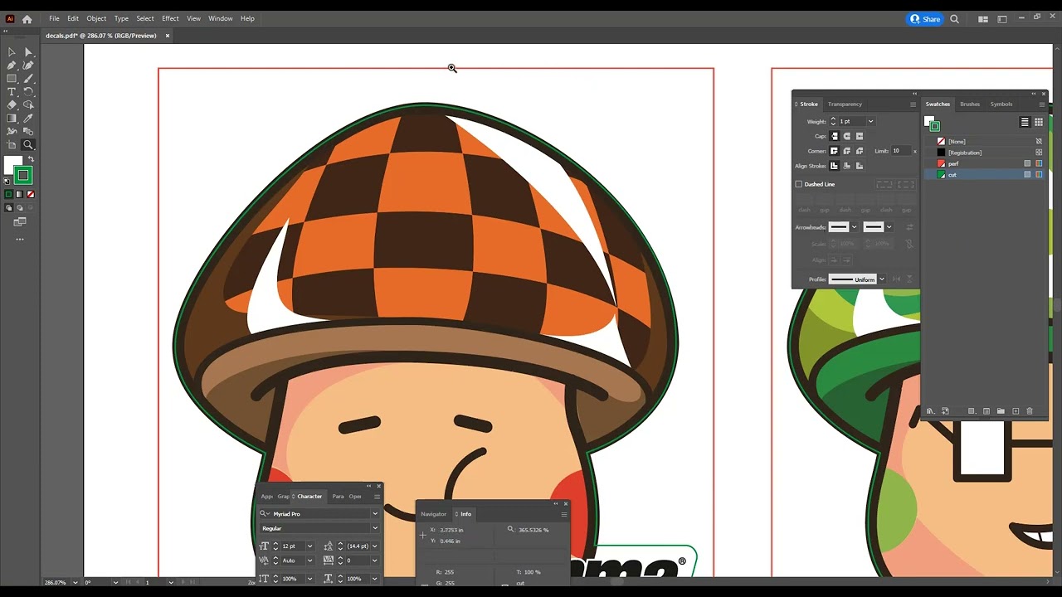Screen dimensions: 1062x597
Task: Open end Arrowheads dropdown
Action: pos(889,227)
